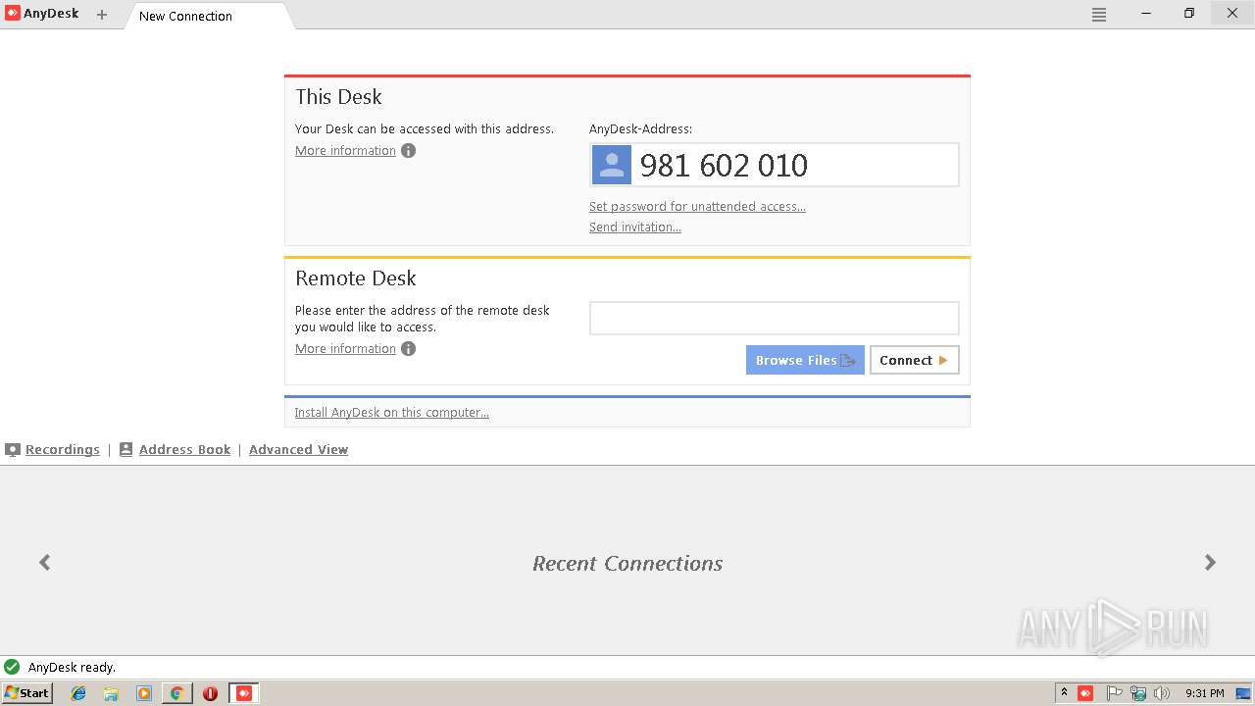Open More information link under Remote Desk
1255x706 pixels.
345,348
